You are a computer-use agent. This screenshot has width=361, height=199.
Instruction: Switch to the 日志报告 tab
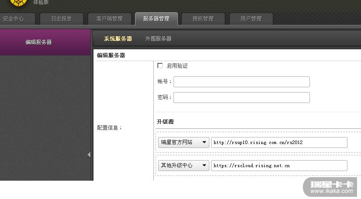62,19
